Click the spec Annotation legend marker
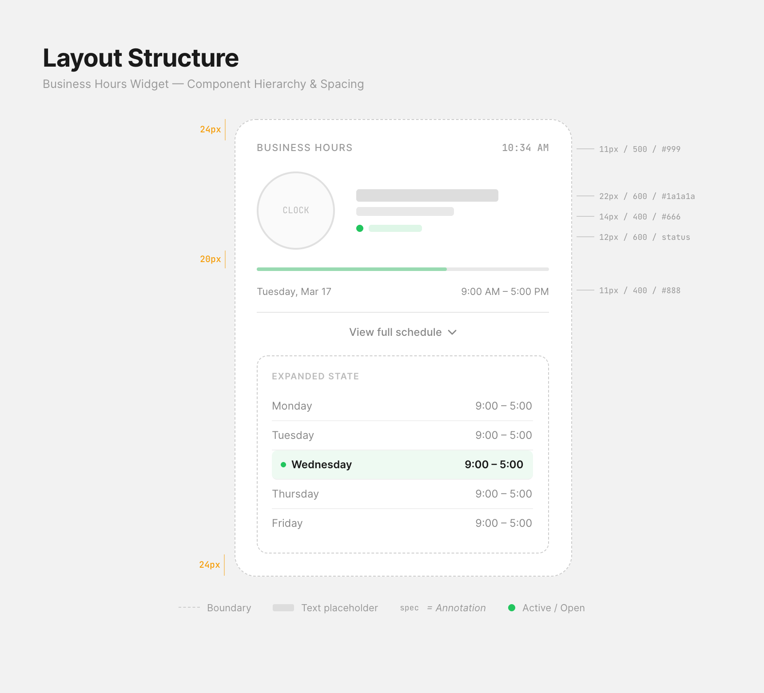This screenshot has height=693, width=764. tap(409, 608)
